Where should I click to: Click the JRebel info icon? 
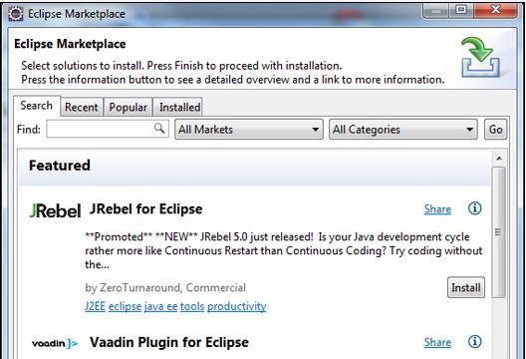474,208
